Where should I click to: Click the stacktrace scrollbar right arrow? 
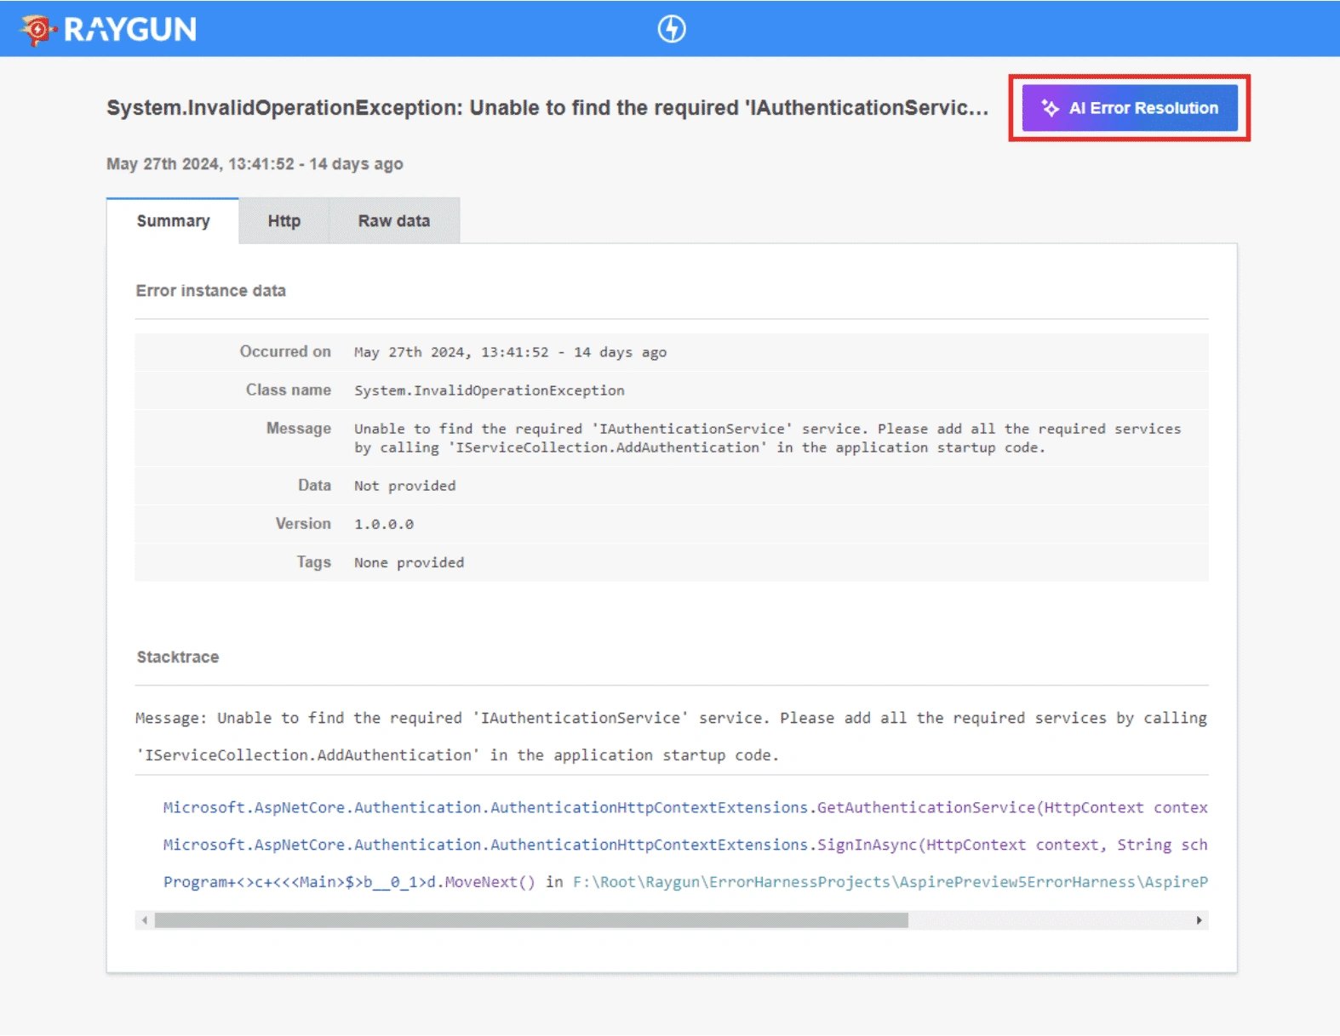coord(1199,920)
